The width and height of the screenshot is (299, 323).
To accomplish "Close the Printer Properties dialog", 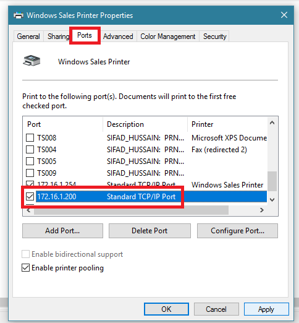I will tap(284, 15).
